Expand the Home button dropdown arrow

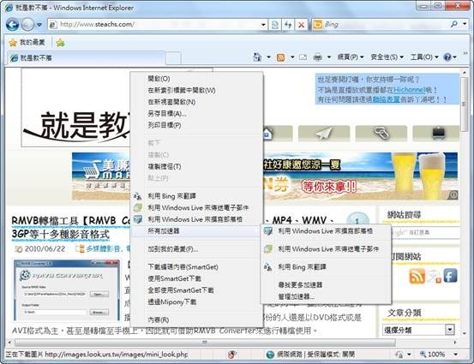[268, 57]
